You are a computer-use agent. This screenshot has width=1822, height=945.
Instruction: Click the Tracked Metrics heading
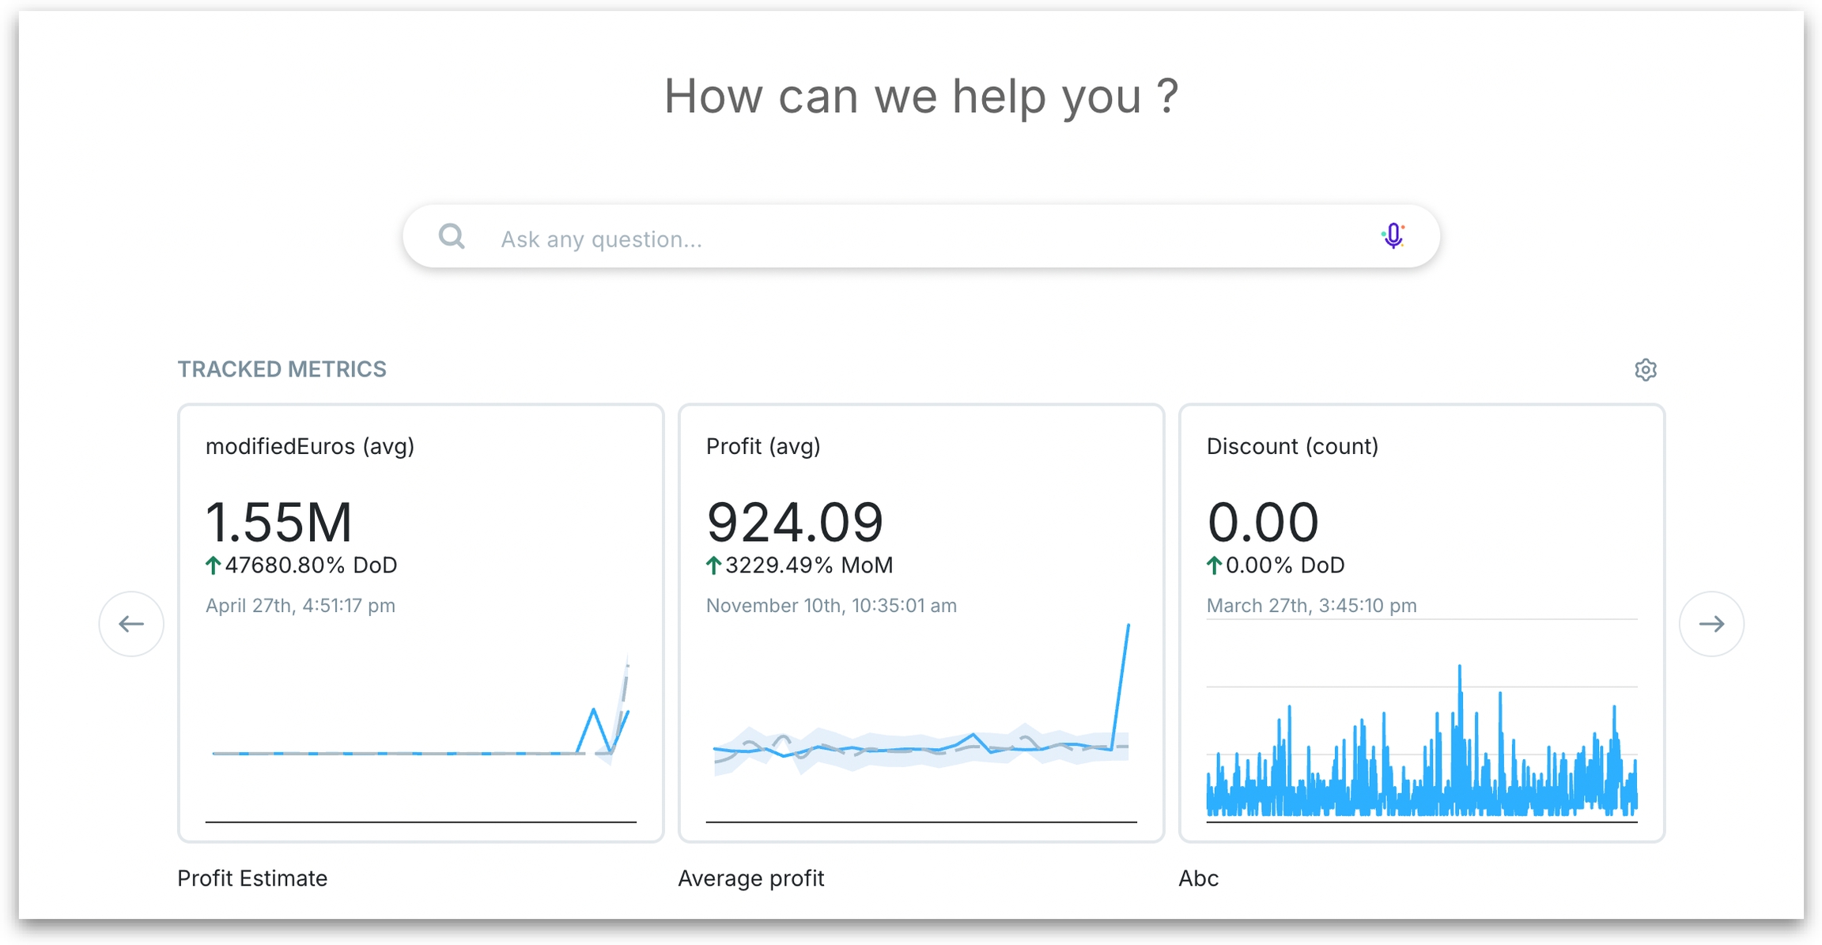pyautogui.click(x=282, y=369)
